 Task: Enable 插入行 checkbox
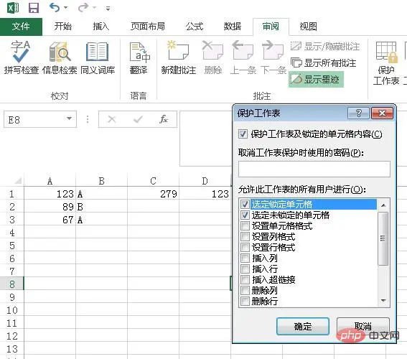tap(245, 269)
